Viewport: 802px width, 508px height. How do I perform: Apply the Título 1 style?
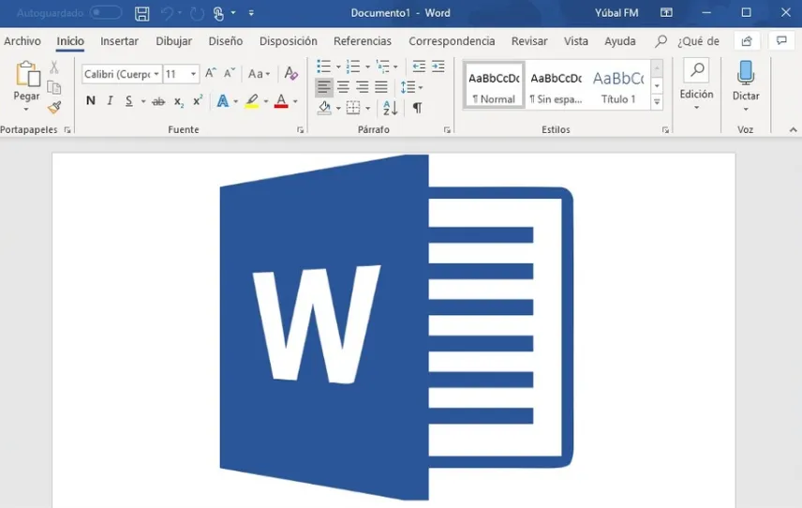click(617, 85)
